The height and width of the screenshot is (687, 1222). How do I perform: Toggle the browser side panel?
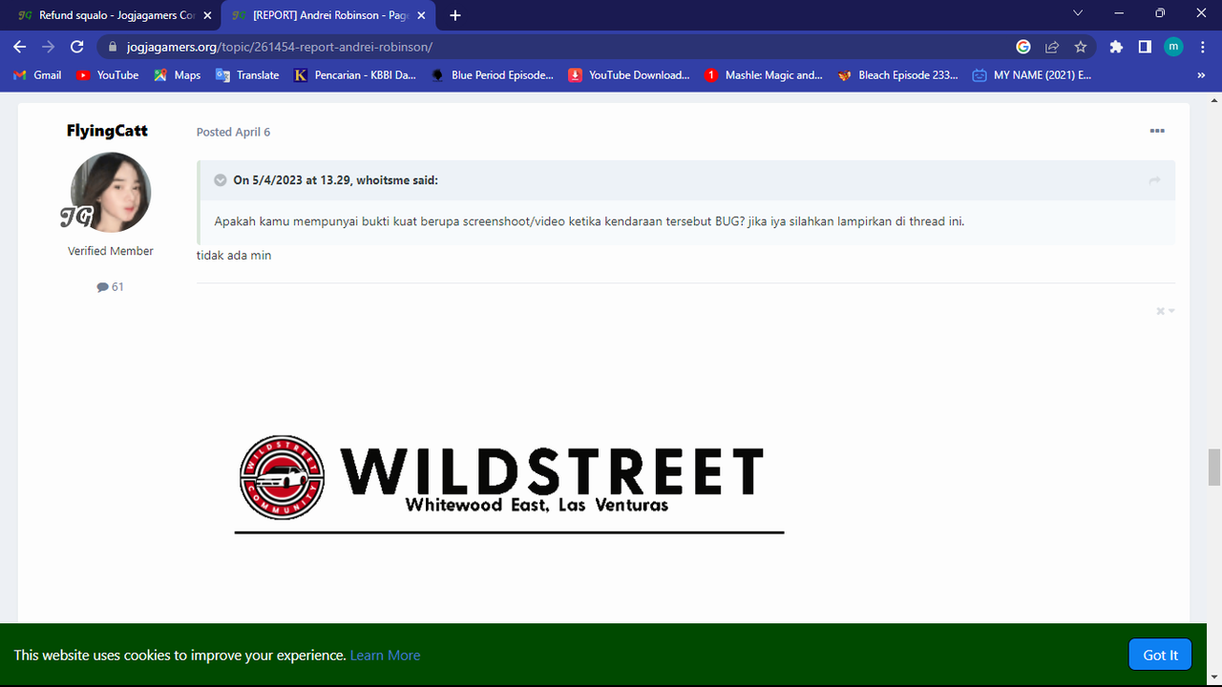1145,47
